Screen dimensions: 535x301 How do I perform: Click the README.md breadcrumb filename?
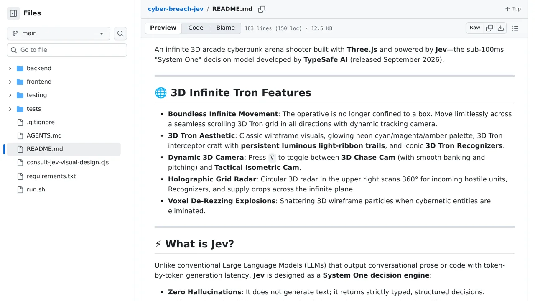coord(232,9)
